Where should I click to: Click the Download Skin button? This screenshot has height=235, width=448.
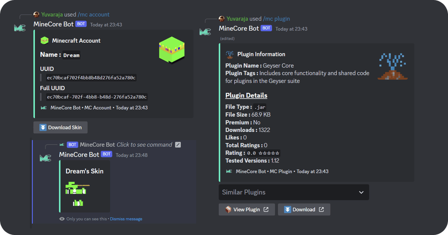coord(60,127)
